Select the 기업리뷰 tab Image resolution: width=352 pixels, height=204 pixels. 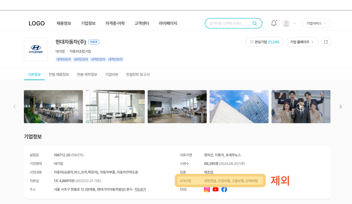[x=111, y=74]
